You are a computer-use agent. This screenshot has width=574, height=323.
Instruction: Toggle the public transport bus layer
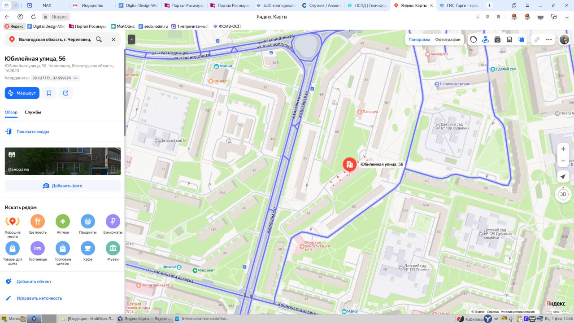(509, 39)
